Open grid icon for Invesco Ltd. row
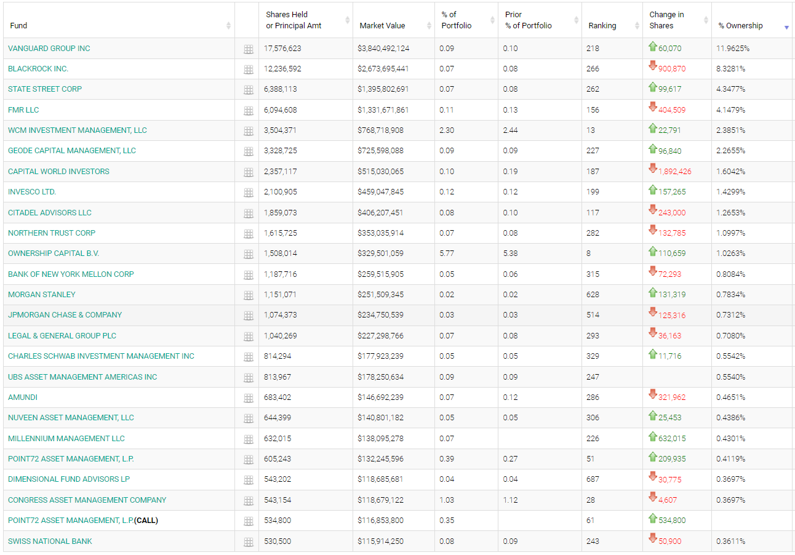795x555 pixels. click(249, 193)
